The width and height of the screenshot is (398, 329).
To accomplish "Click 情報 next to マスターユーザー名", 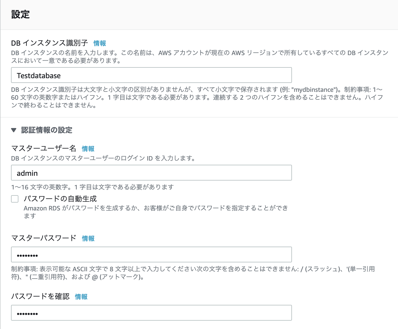I will pyautogui.click(x=88, y=149).
